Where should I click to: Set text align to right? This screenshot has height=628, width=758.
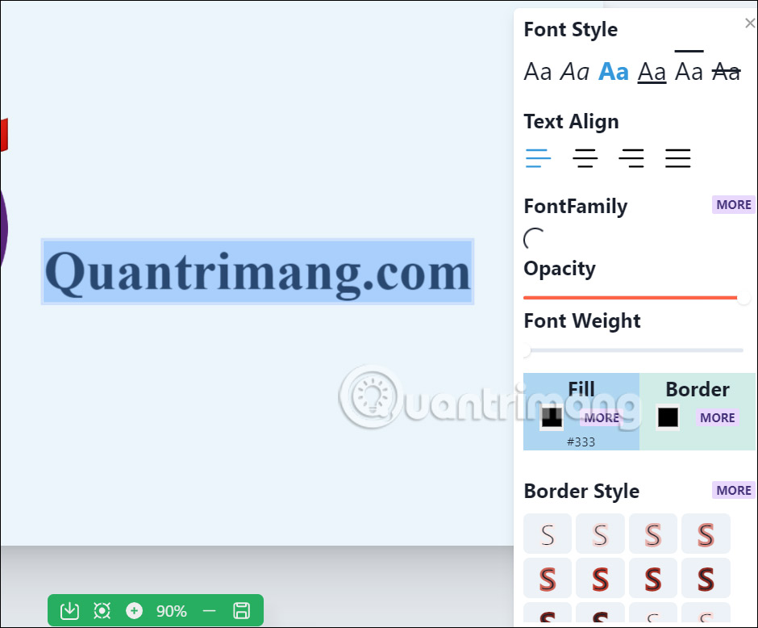[631, 158]
